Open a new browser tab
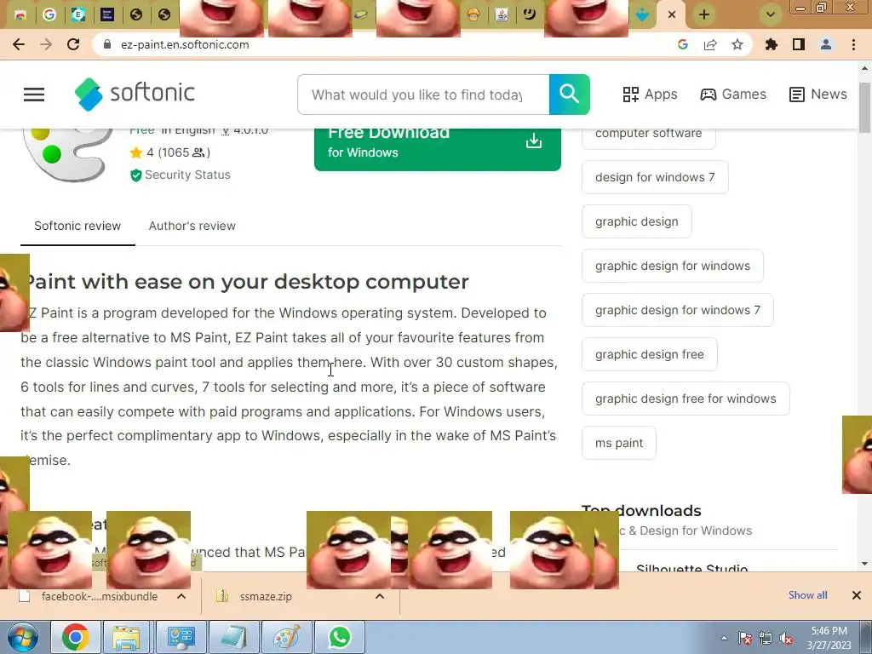The image size is (872, 654). point(704,14)
